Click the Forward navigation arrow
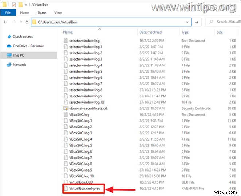Viewport: 241px width, 196px height. (14, 22)
